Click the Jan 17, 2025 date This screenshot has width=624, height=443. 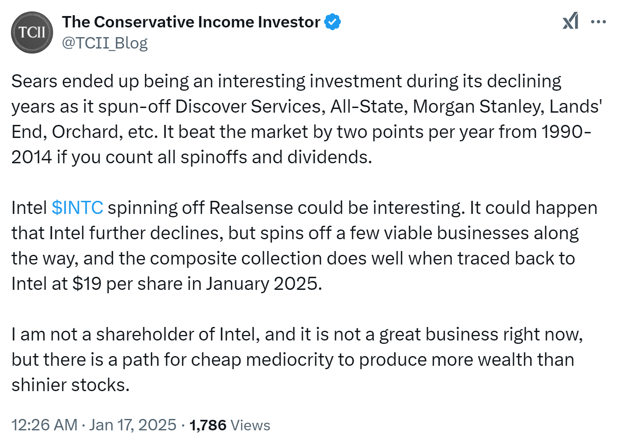point(133,425)
